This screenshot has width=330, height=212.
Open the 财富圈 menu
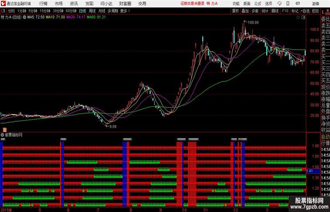click(x=125, y=3)
